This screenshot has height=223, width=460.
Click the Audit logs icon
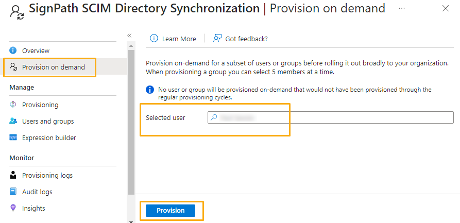tap(13, 192)
